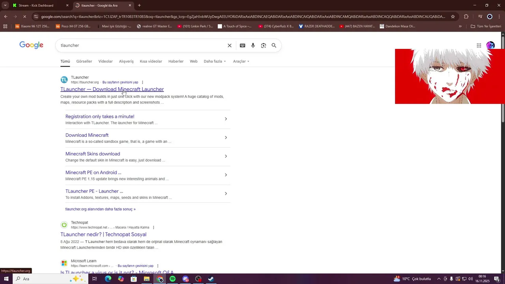Open the Mavi Işık Gözlüğü bookmark
Screen dimensions: 505x284
pyautogui.click(x=114, y=26)
